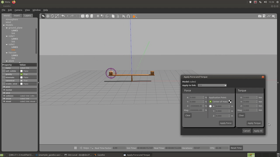Insert a cylinder shape
This screenshot has height=157, width=280.
[x=91, y=16]
